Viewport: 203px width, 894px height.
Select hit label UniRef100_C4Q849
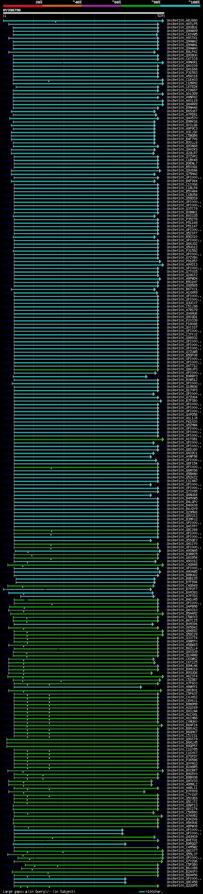182,586
